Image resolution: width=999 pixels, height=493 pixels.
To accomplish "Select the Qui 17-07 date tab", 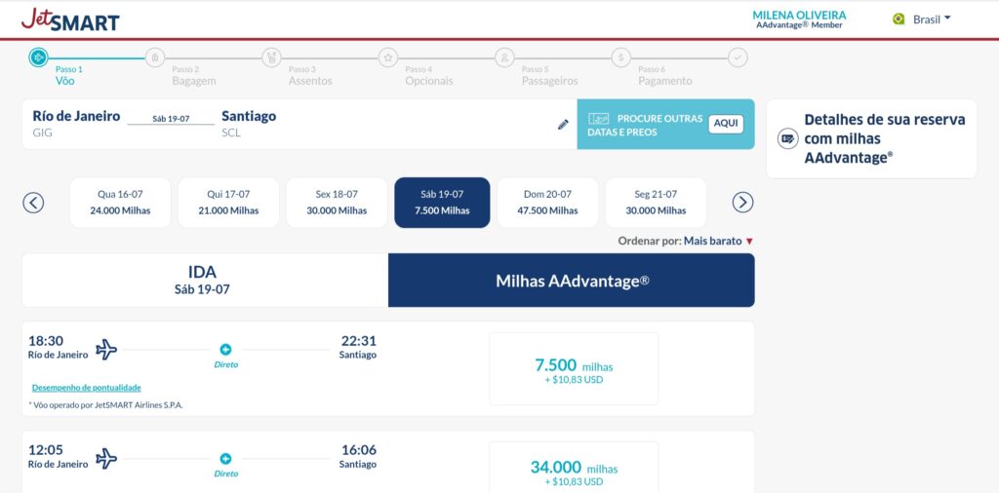I will click(228, 203).
